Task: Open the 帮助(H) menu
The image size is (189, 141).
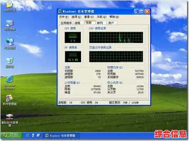Action: coord(114,17)
